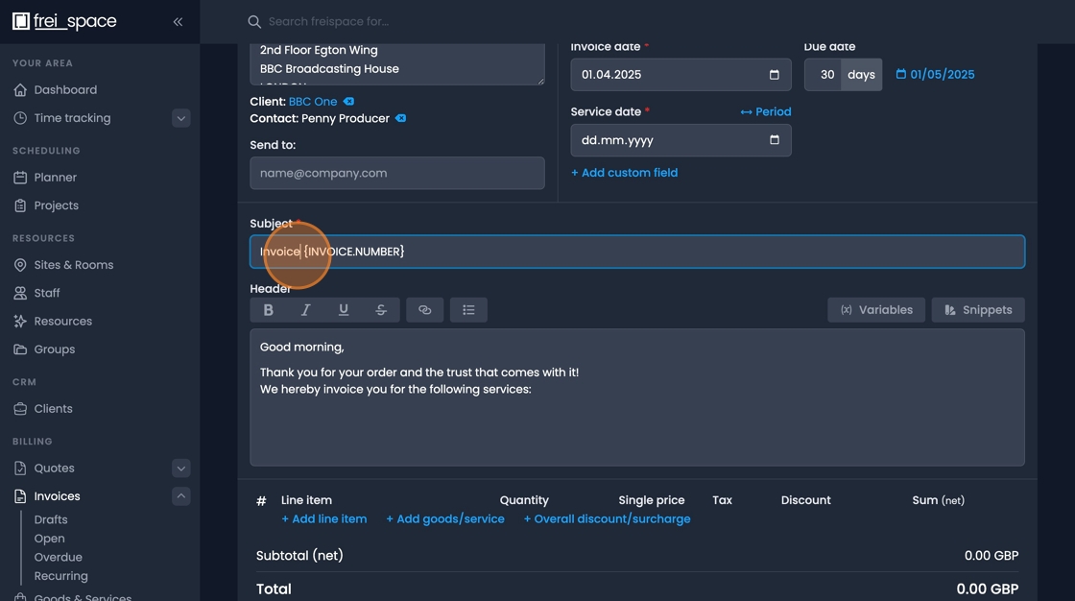Open the service date calendar picker

(x=775, y=140)
